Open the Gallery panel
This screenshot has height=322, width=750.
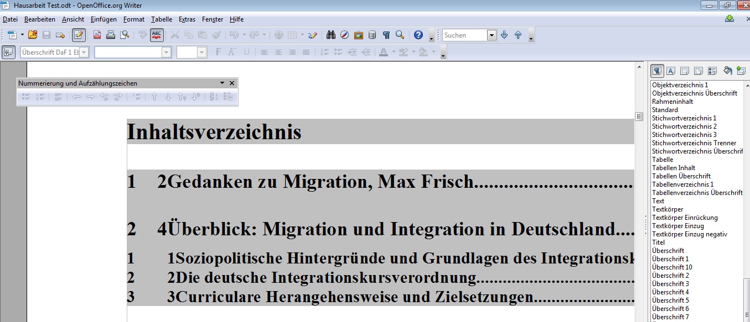click(x=358, y=35)
